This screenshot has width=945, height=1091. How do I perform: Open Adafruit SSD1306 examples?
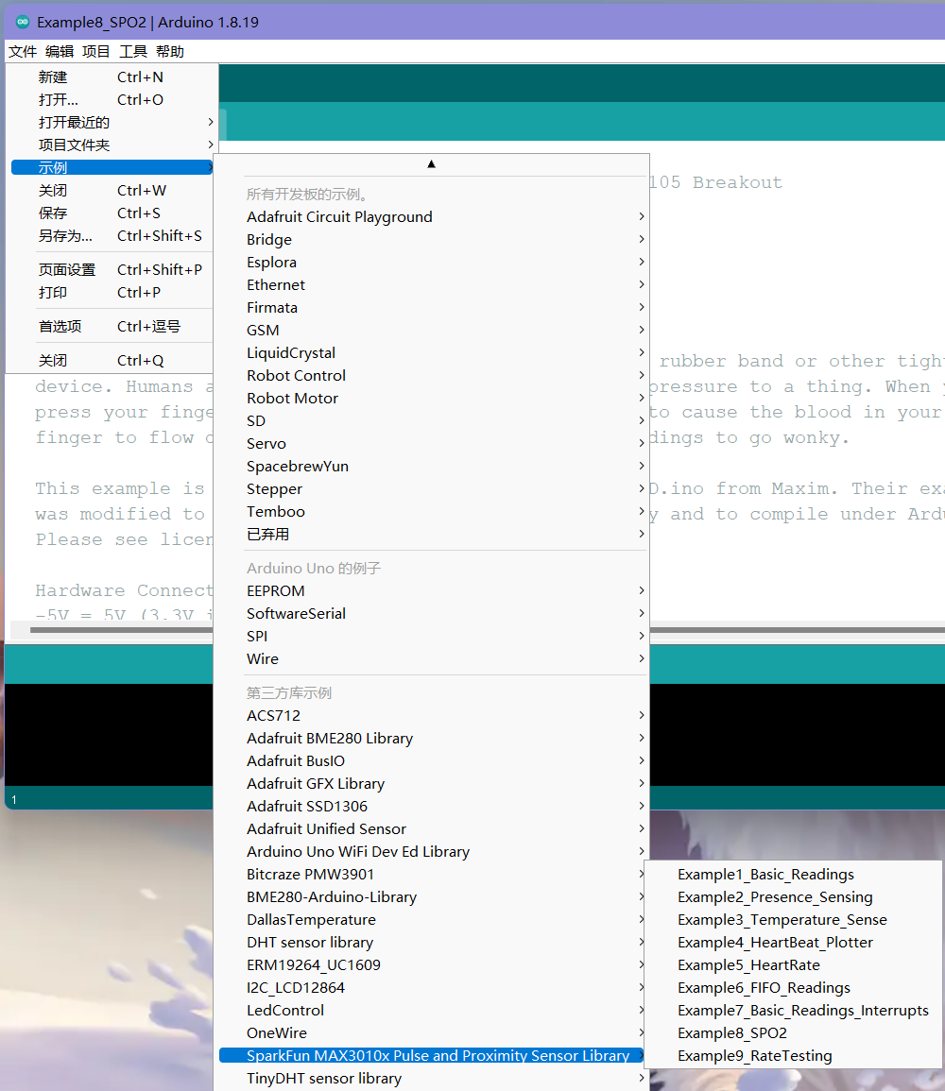pyautogui.click(x=432, y=807)
